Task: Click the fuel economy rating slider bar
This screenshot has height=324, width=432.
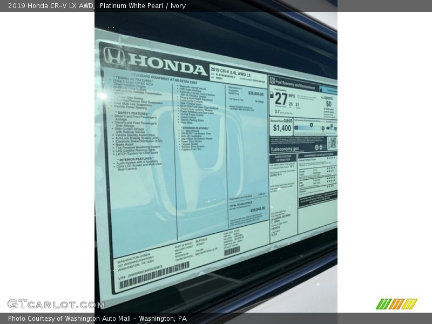Action: pyautogui.click(x=309, y=128)
